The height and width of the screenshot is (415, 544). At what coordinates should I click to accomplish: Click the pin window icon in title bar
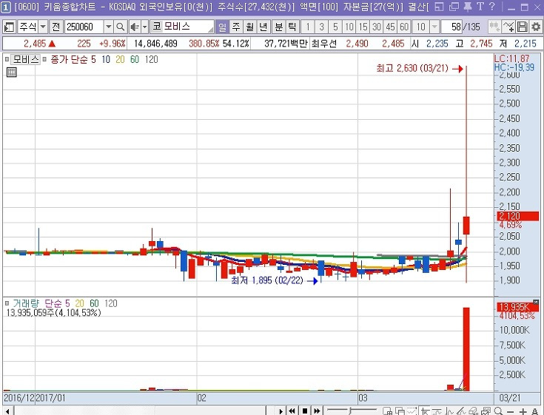point(468,7)
